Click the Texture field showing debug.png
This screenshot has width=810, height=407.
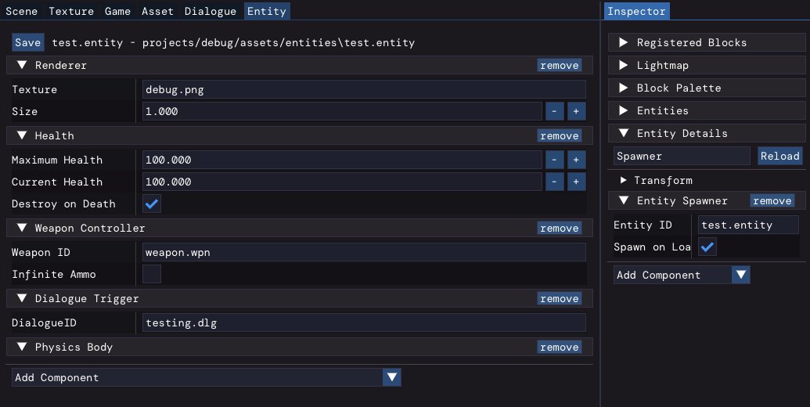click(x=364, y=89)
